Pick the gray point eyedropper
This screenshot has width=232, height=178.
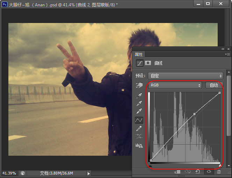(x=139, y=103)
